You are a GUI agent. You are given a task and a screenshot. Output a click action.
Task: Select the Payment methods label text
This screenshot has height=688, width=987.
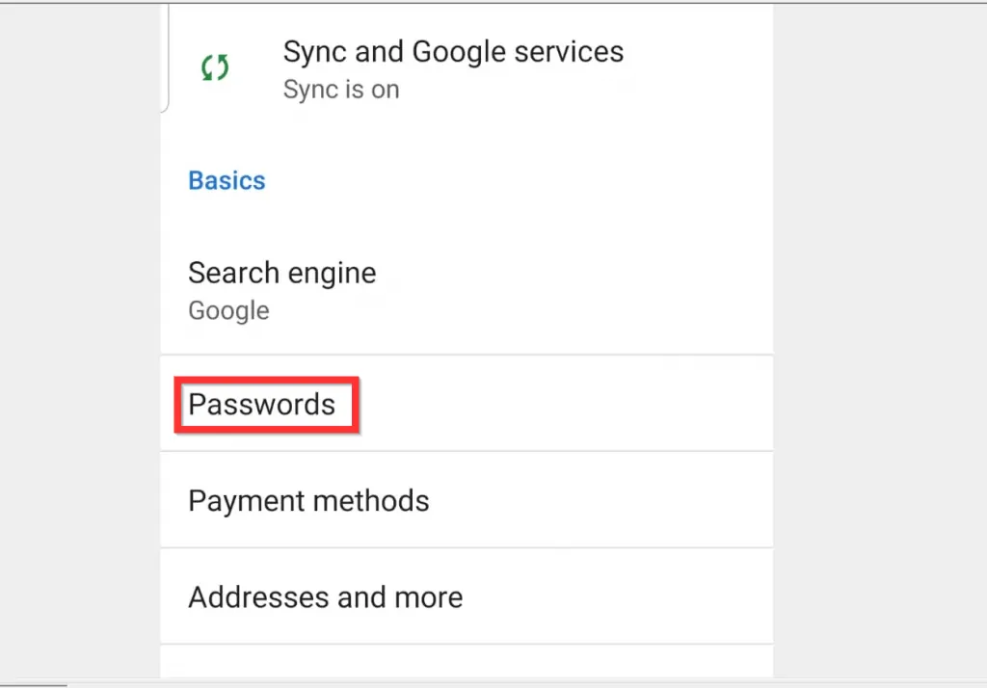click(308, 500)
